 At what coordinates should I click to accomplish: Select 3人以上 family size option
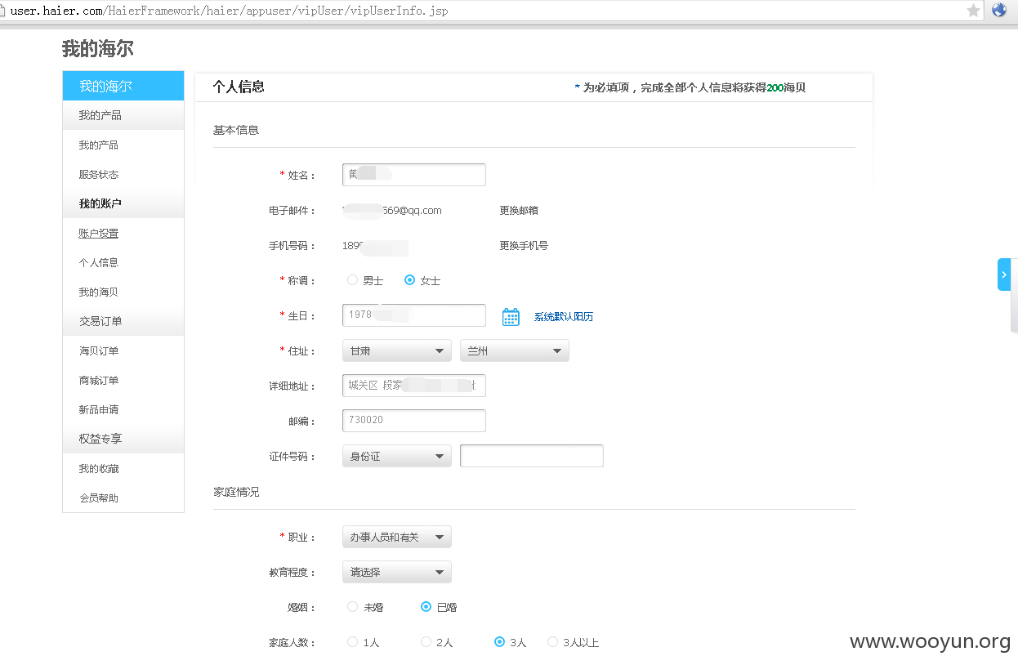(x=553, y=642)
